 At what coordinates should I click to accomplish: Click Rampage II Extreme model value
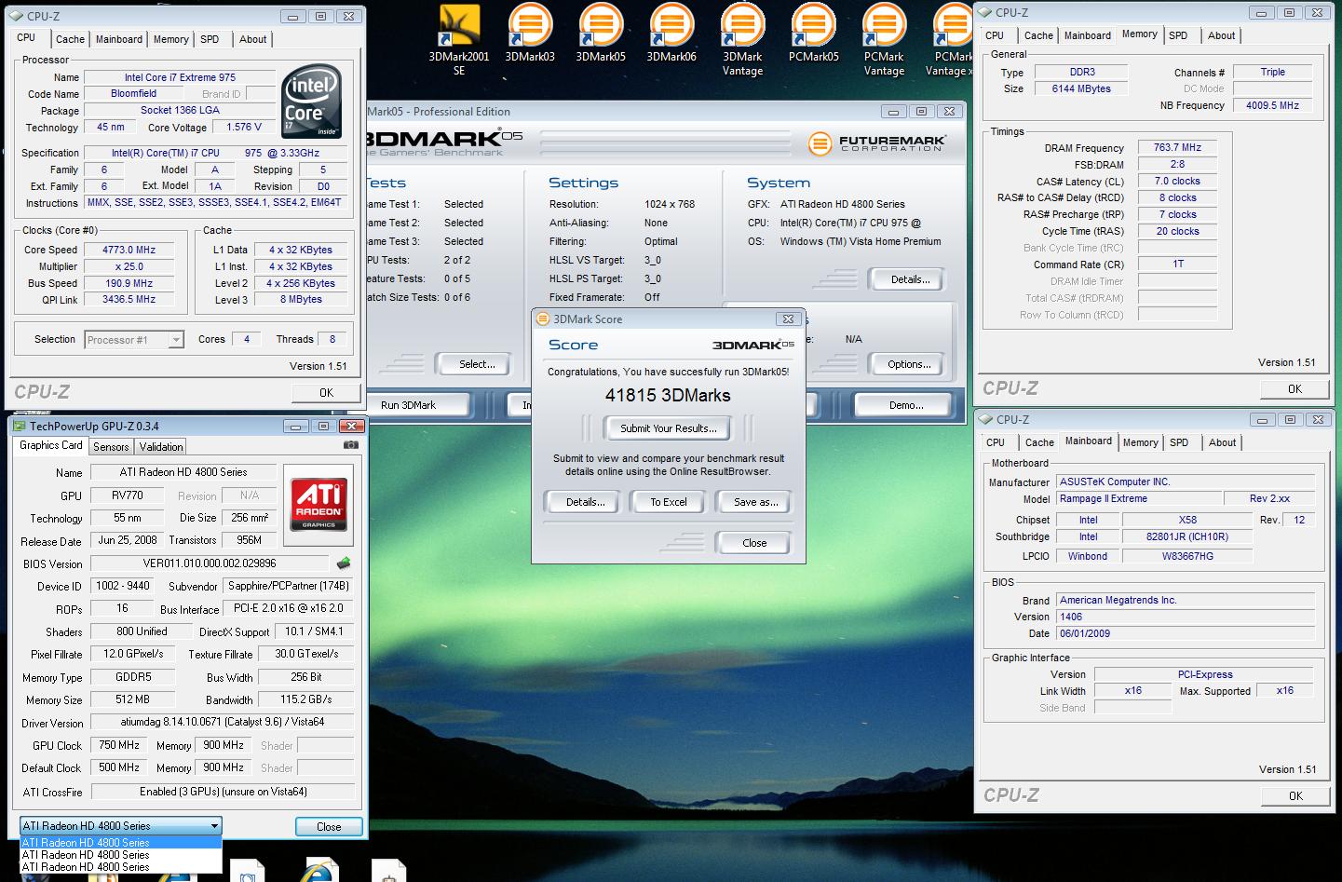(x=1139, y=498)
